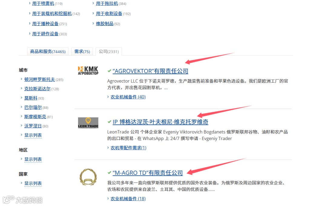Select the 公司(2331) tab
This screenshot has height=206, width=327.
point(109,51)
